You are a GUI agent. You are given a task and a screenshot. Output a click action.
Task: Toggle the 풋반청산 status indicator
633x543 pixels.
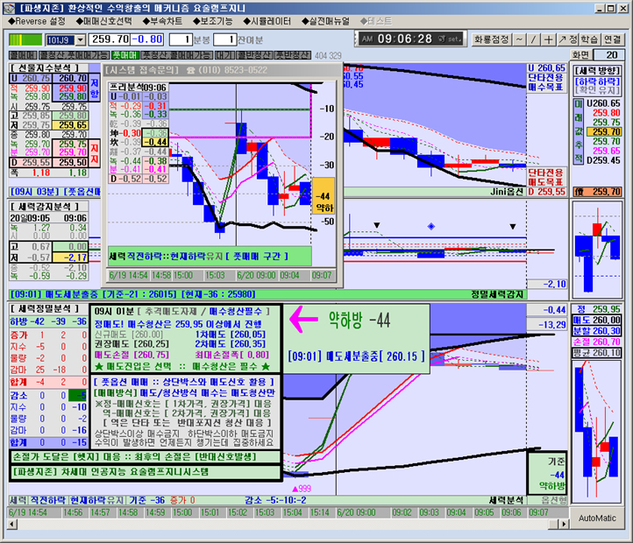[x=293, y=55]
